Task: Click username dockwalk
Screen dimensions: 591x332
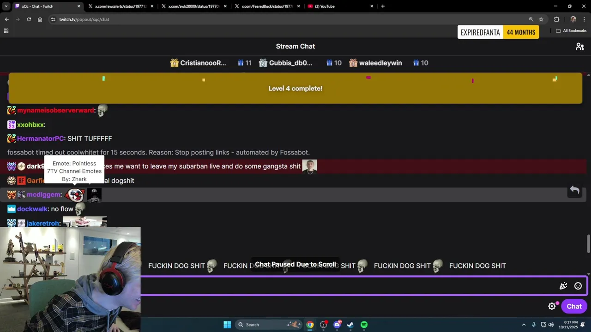Action: click(32, 209)
